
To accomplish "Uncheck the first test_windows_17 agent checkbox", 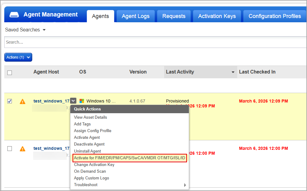I will (9, 101).
